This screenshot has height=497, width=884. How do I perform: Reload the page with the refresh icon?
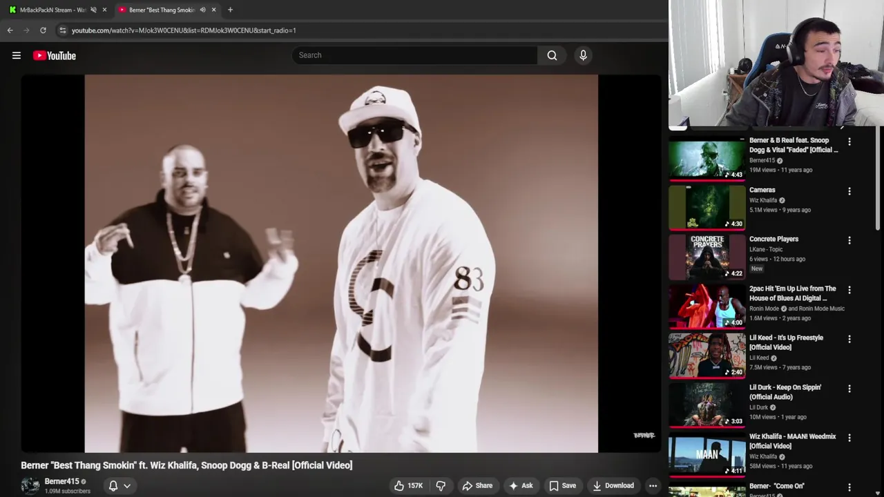(x=43, y=30)
